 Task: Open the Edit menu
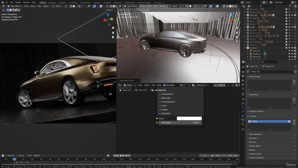point(12,2)
